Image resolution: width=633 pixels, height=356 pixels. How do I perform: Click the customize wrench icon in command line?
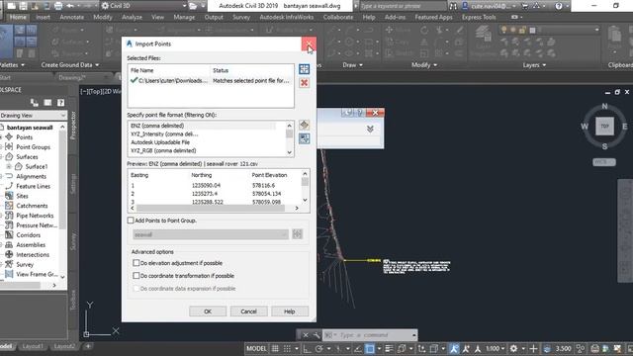click(316, 335)
